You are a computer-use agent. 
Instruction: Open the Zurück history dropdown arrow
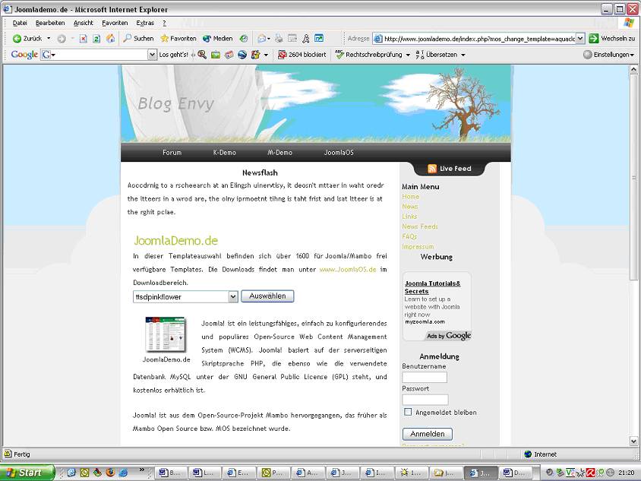[x=49, y=39]
